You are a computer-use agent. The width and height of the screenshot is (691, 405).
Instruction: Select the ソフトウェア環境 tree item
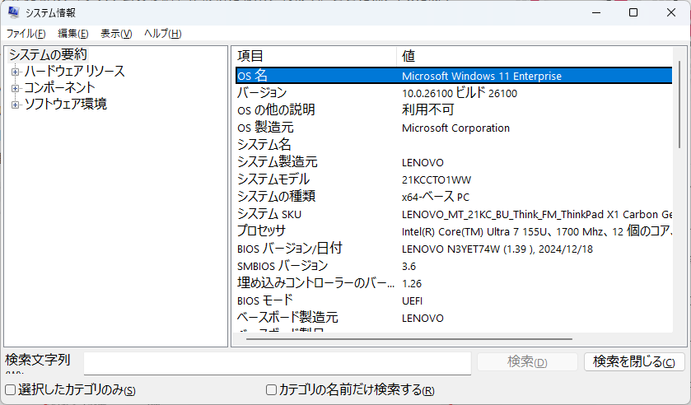pos(66,104)
